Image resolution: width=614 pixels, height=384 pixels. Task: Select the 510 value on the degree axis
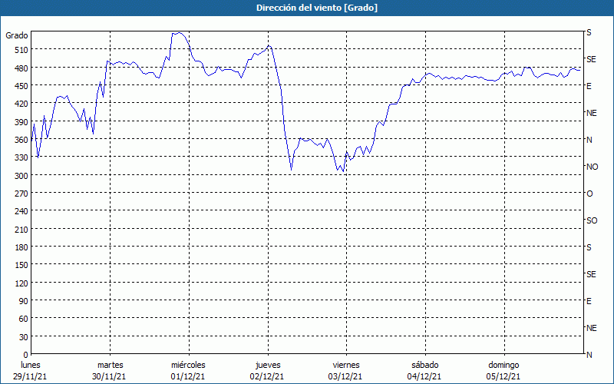pos(22,50)
